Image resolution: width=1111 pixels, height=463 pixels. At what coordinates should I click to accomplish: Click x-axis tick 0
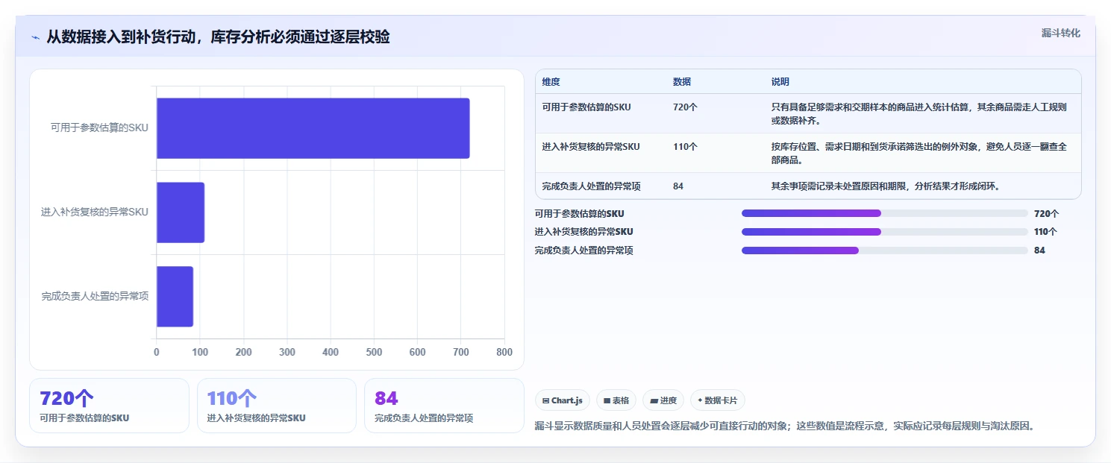(x=157, y=352)
